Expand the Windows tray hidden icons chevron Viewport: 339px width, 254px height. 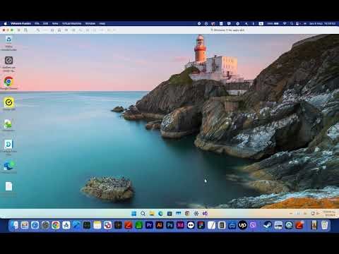tap(291, 214)
